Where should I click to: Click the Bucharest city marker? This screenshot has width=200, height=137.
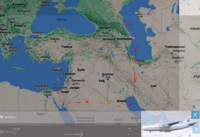pos(24,13)
